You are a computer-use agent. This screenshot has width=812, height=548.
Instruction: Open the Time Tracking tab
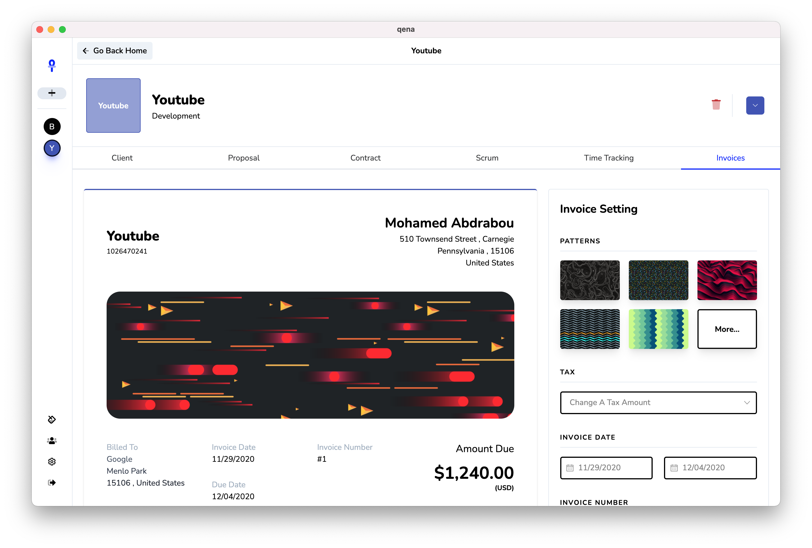point(608,158)
